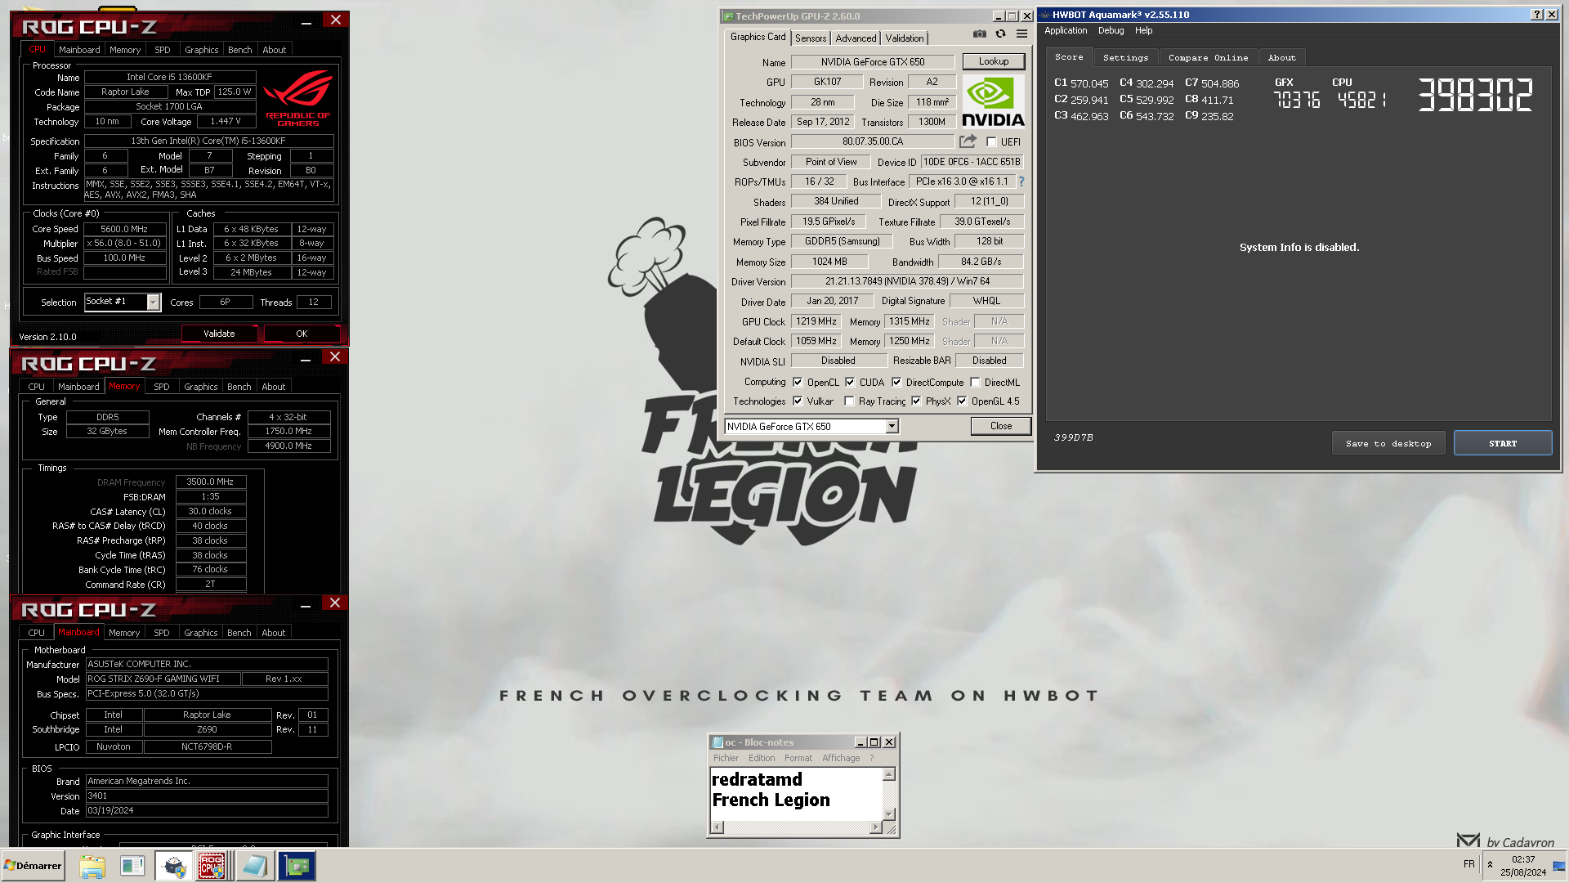Image resolution: width=1569 pixels, height=883 pixels.
Task: Click the Aquamark help question mark button
Action: 1537,15
